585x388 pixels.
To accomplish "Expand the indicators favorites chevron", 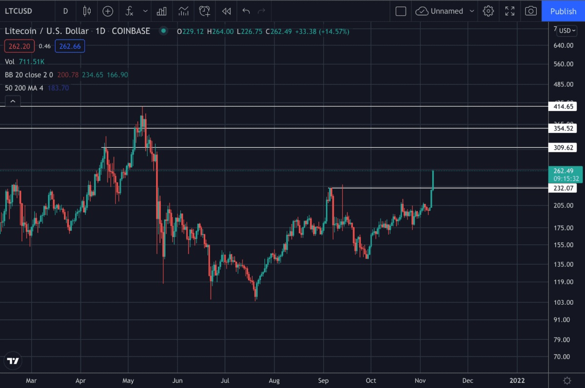I will (x=145, y=11).
